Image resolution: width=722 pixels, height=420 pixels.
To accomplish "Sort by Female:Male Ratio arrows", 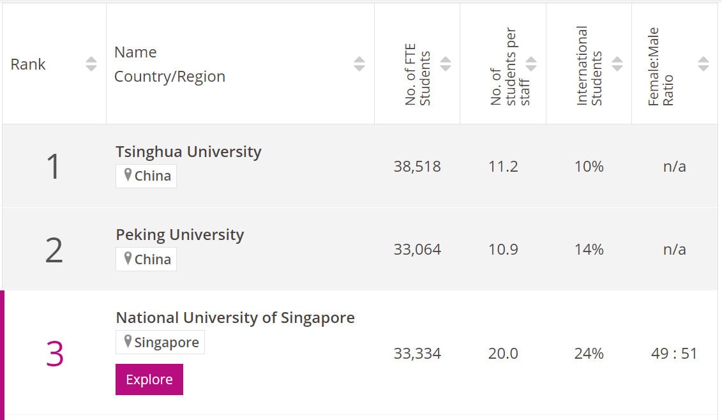I will click(x=703, y=64).
